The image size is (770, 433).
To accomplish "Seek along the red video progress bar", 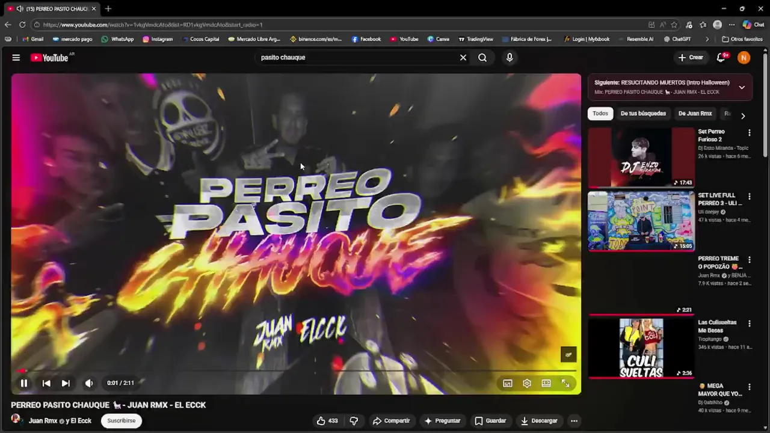I will (x=296, y=370).
